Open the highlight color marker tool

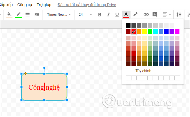coord(135,14)
